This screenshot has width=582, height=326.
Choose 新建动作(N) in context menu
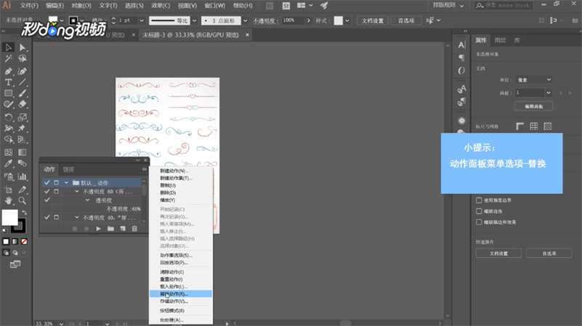pos(181,171)
